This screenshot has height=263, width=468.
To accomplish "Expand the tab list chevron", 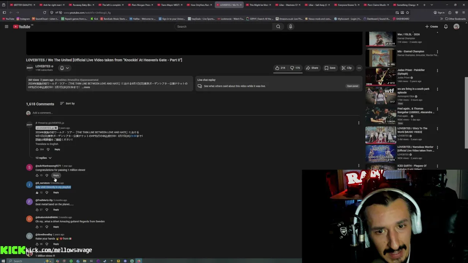I will pos(432,5).
